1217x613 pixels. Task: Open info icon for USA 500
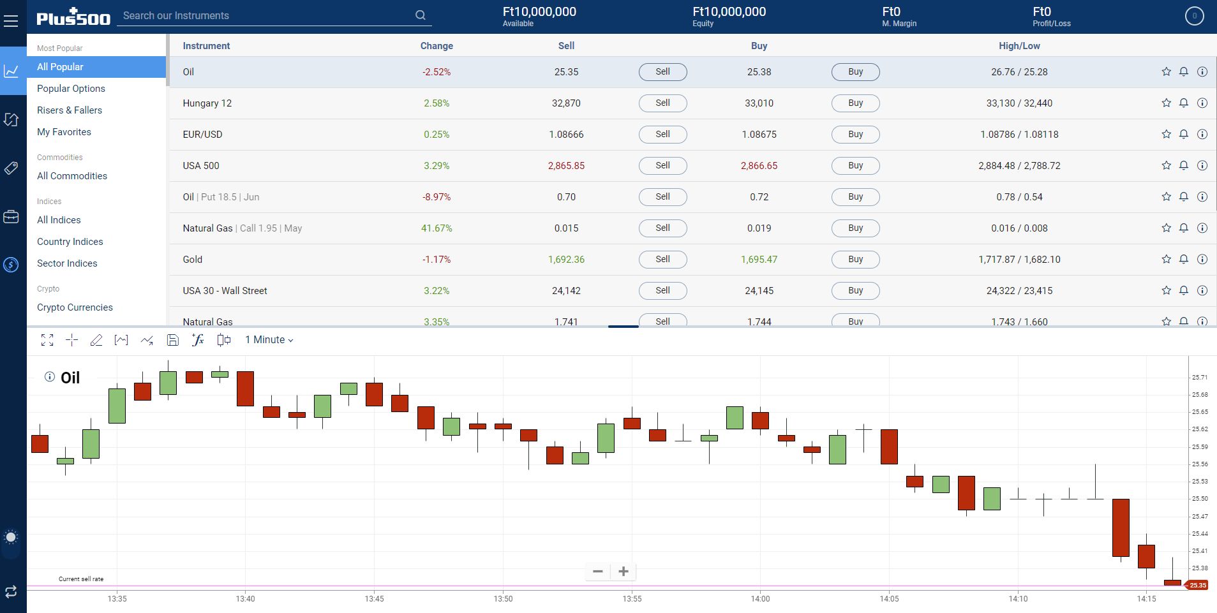coord(1202,166)
